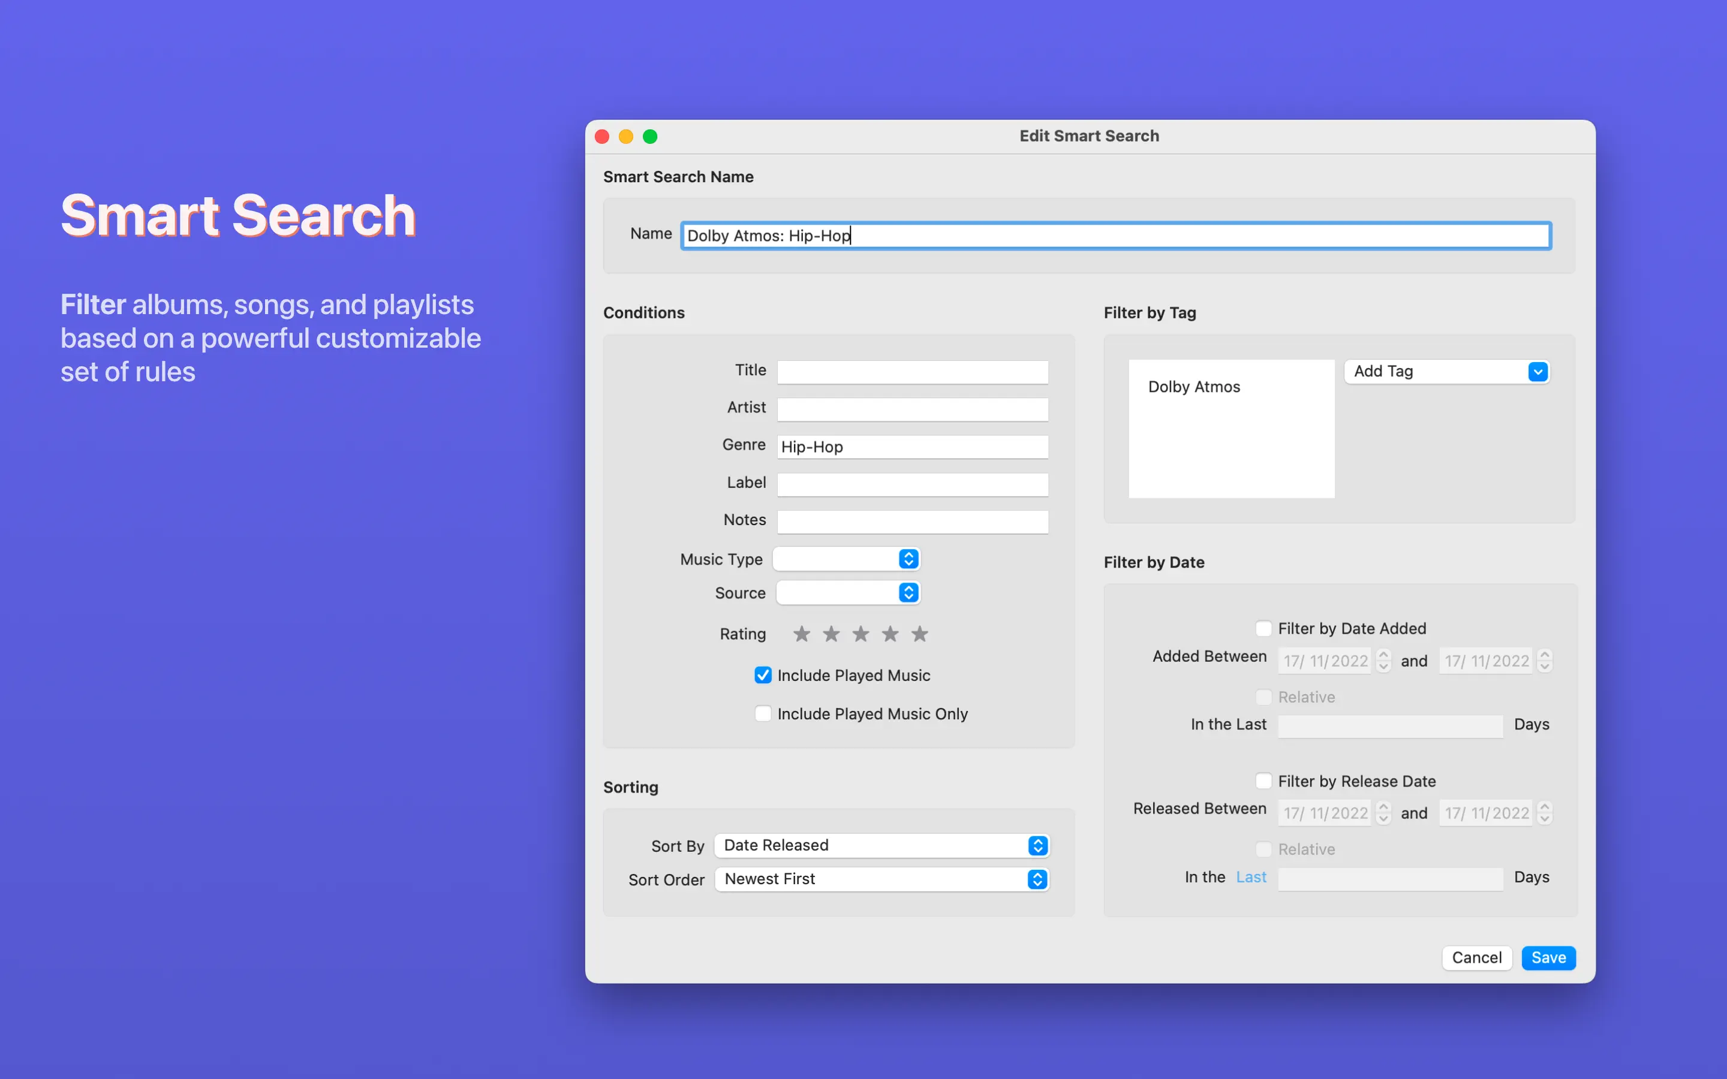Set rating to five stars
The width and height of the screenshot is (1727, 1079).
point(920,634)
